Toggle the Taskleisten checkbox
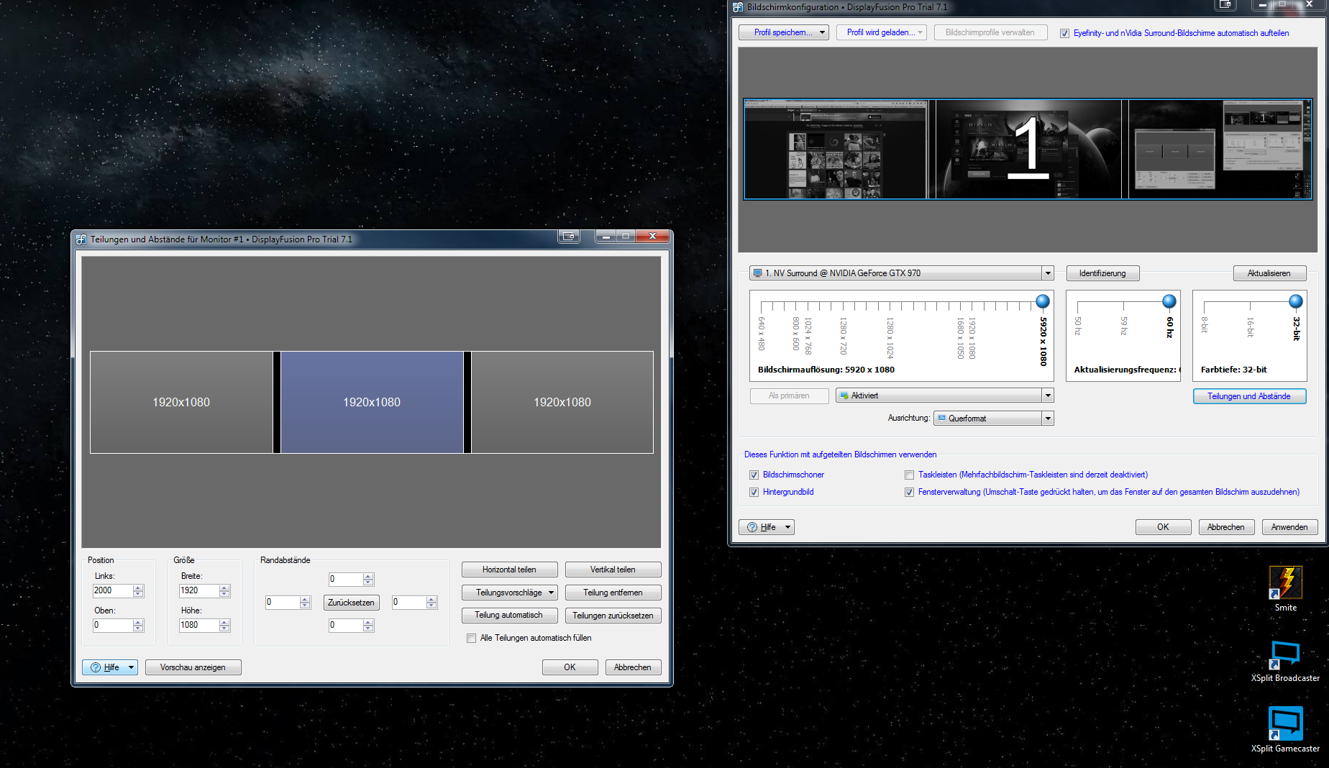Screen dimensions: 1329x768 click(909, 475)
